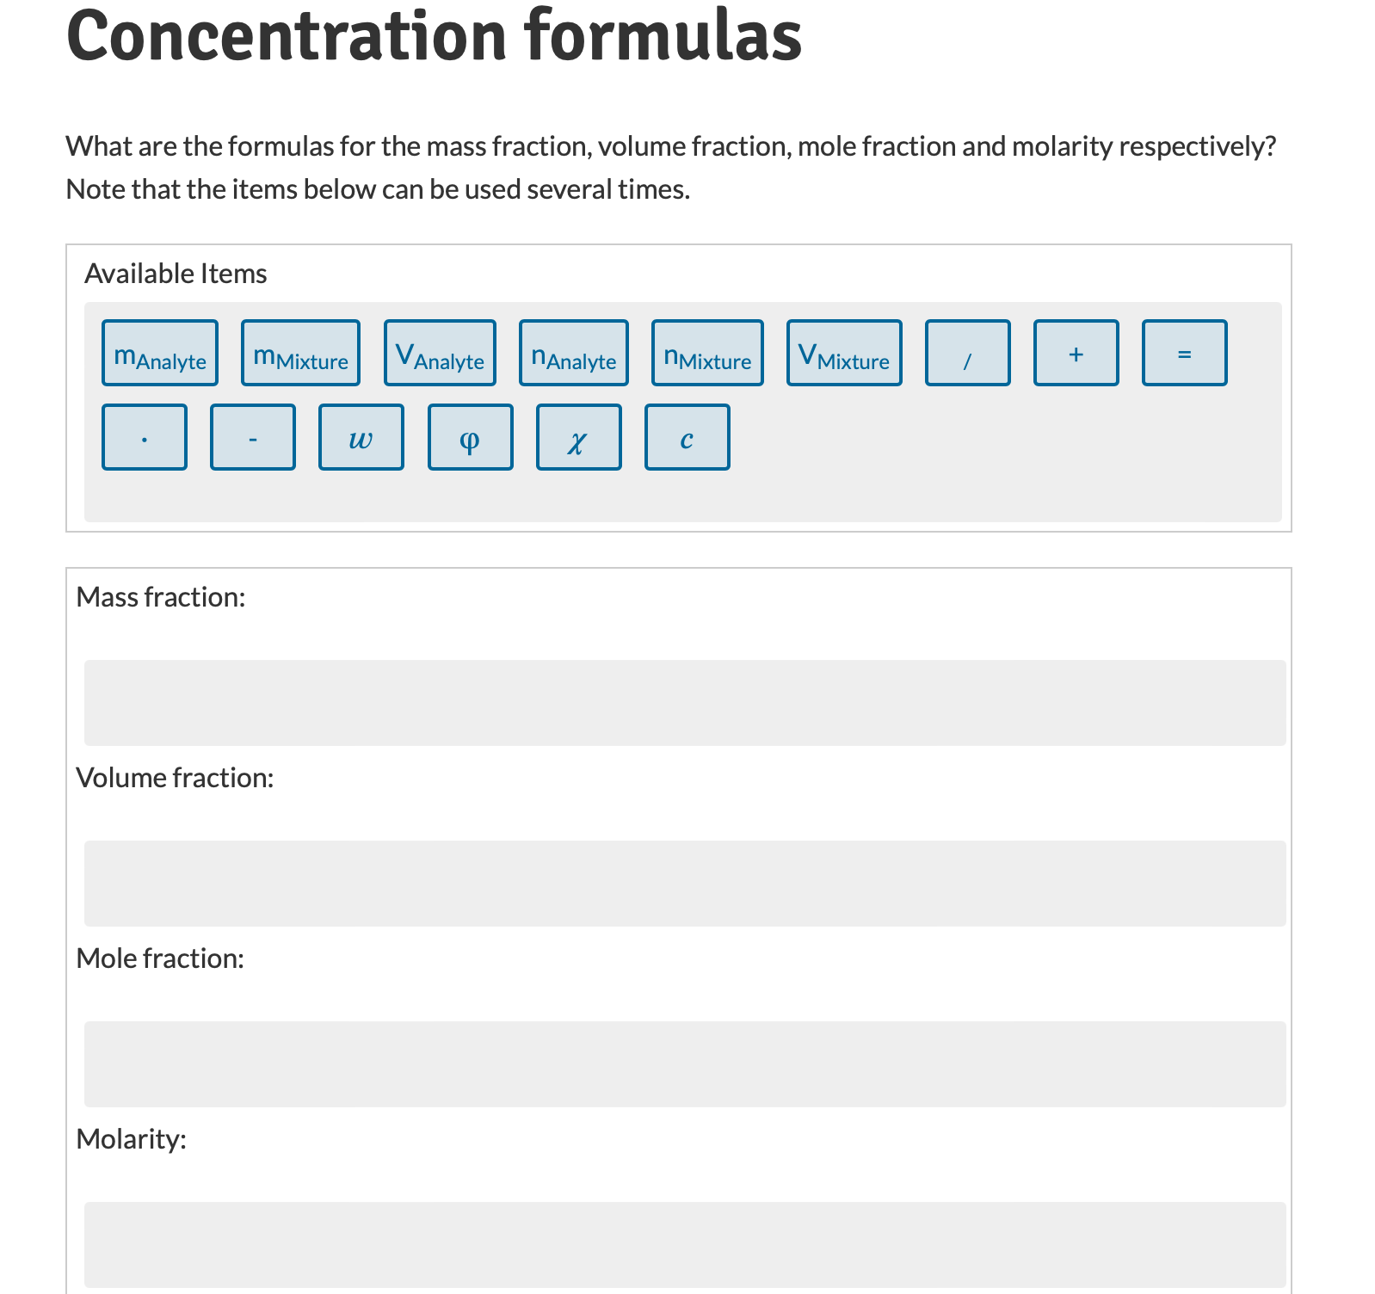Select the w symbol item
The height and width of the screenshot is (1294, 1375).
click(361, 437)
